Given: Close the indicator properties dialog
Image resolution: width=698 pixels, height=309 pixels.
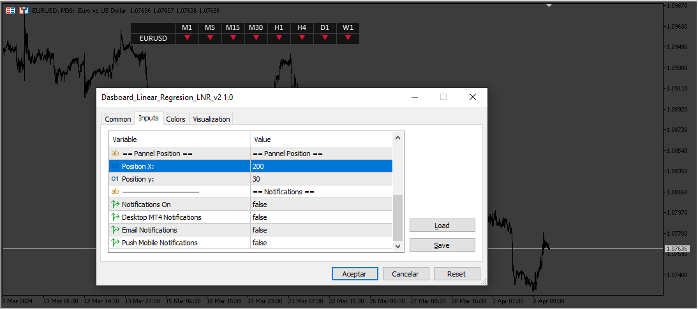Looking at the screenshot, I should 473,97.
